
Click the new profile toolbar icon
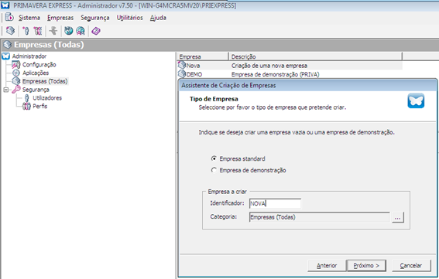click(x=38, y=31)
